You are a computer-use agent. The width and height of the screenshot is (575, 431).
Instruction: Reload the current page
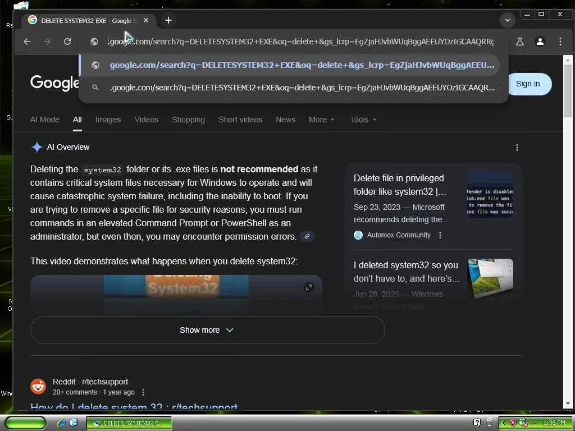tap(67, 42)
